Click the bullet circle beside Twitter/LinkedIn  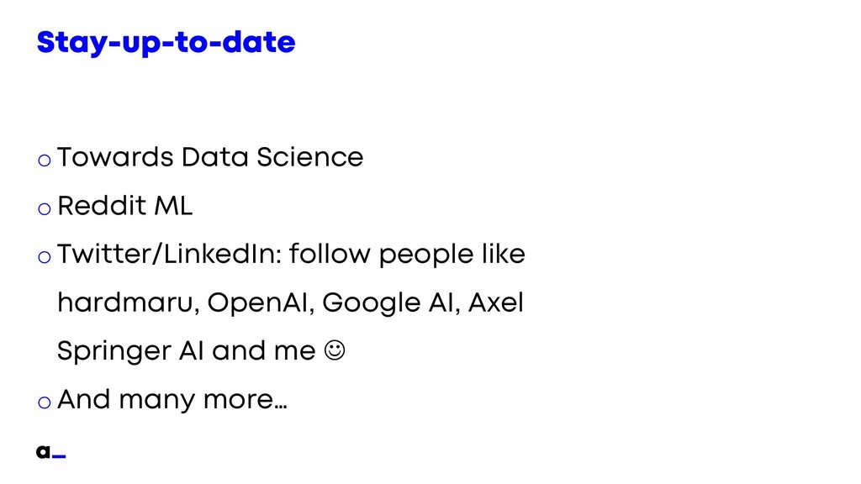[x=45, y=257]
